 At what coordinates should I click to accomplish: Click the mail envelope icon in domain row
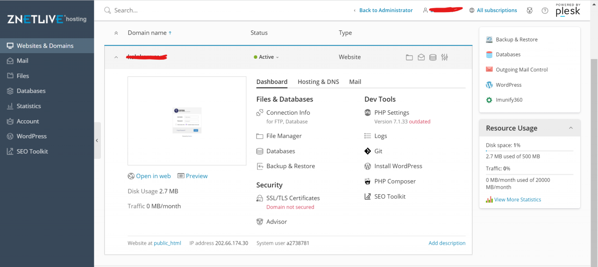[x=421, y=57]
